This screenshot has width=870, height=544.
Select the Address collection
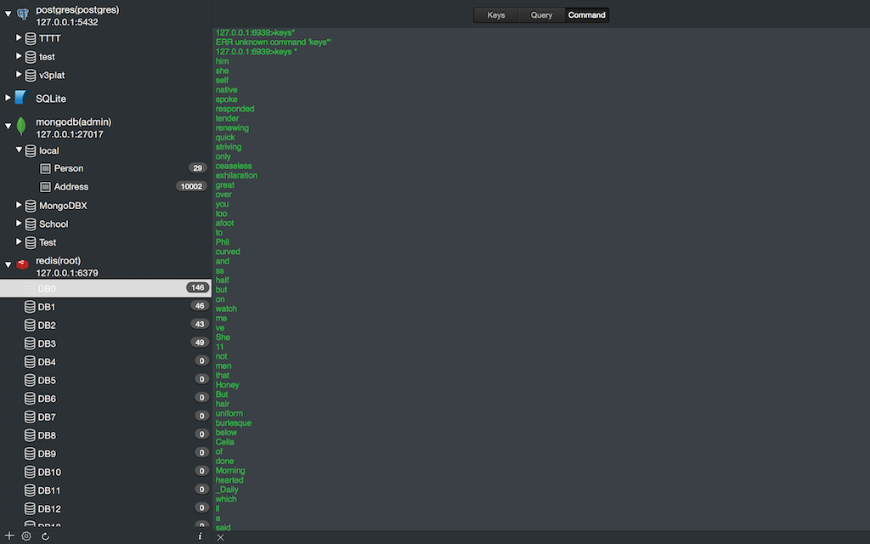pos(71,187)
